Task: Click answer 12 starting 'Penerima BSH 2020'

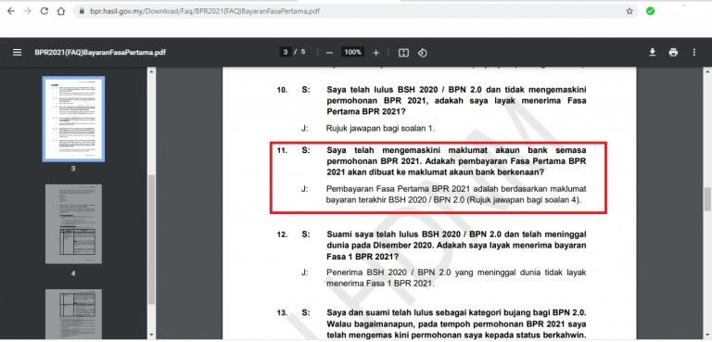Action: [x=456, y=278]
